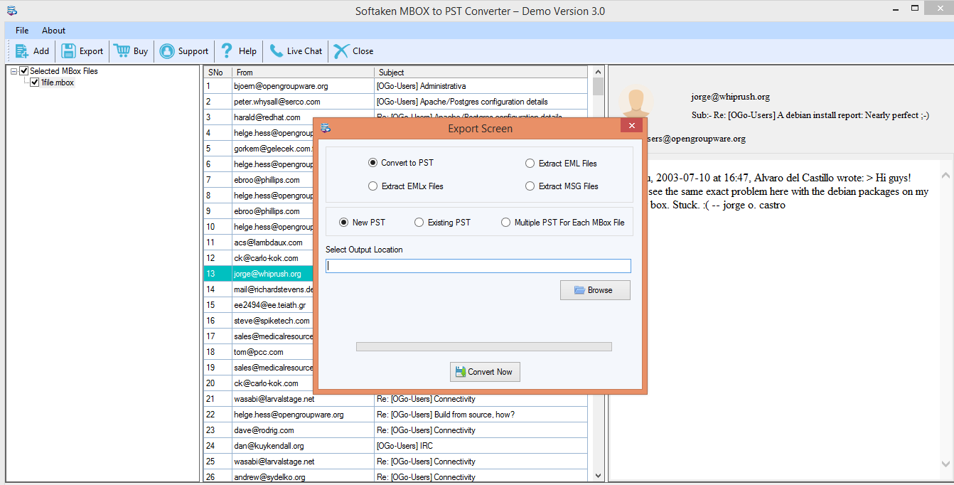Click the app logo in the main title bar
The image size is (954, 485).
(12, 11)
